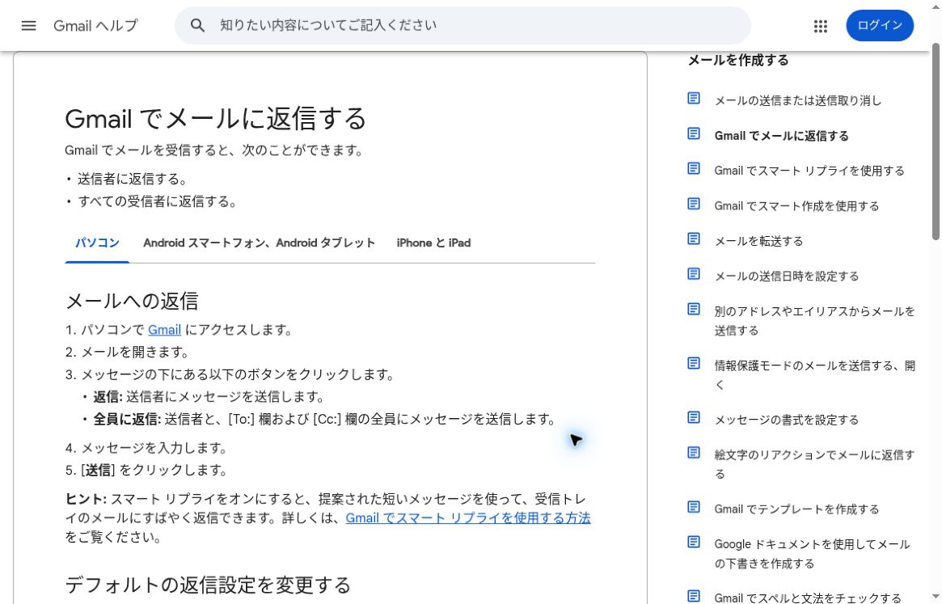This screenshot has height=604, width=942.
Task: Open メールの送信または送信取り消し article
Action: click(x=798, y=100)
